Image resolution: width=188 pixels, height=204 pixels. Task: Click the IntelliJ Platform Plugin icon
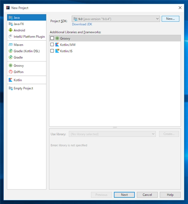[x=11, y=36]
